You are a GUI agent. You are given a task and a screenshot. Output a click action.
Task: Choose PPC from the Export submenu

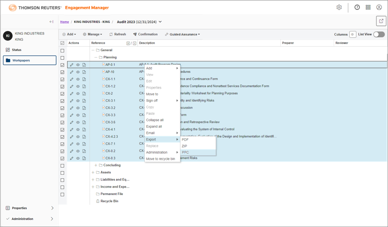185,152
